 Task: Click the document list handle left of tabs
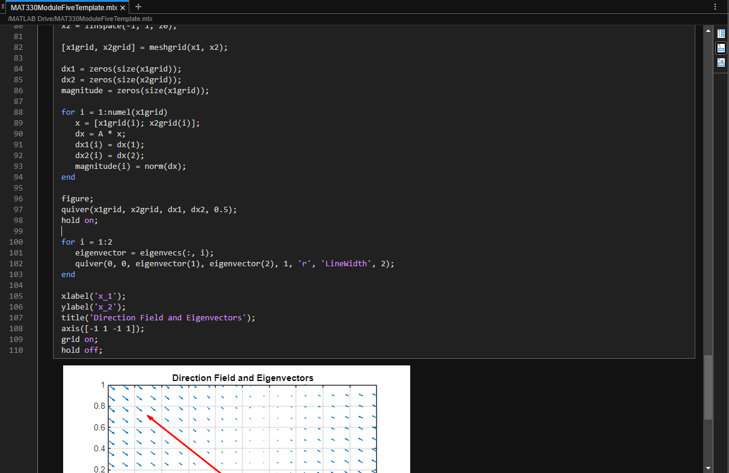tap(3, 7)
